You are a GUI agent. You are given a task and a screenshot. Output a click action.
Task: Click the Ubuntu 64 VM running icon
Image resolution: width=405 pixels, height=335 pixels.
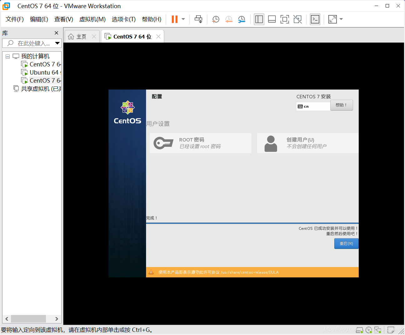pyautogui.click(x=24, y=73)
